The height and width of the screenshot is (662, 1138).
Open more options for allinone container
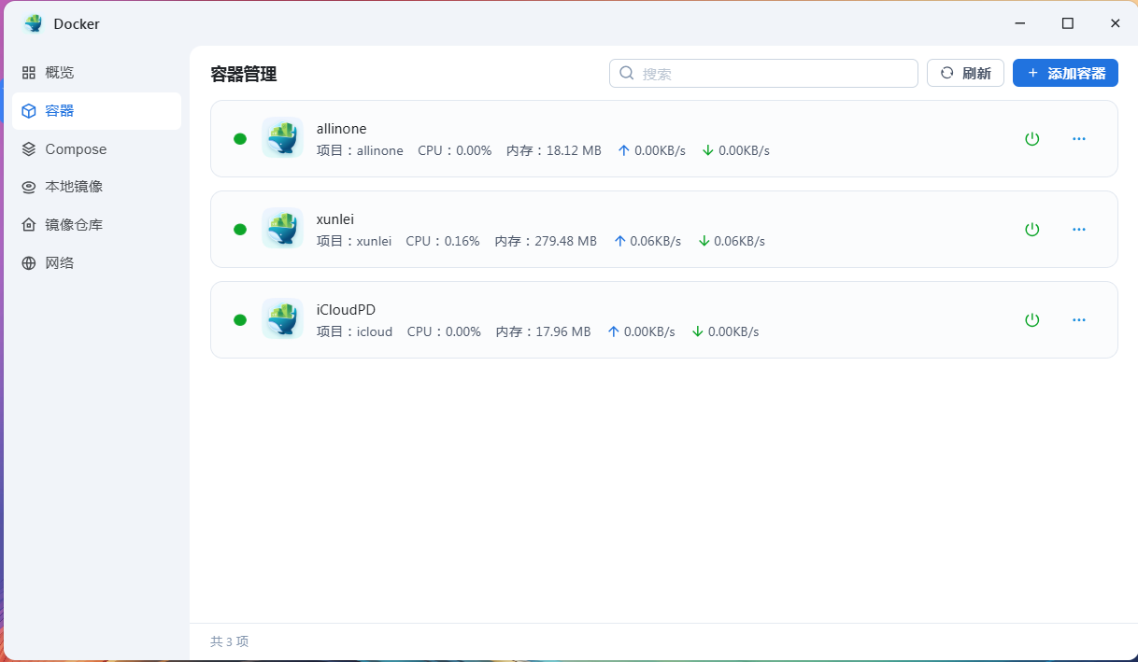point(1079,139)
